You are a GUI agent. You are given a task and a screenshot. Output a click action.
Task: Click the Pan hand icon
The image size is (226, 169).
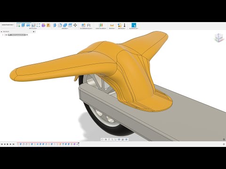[x=109, y=139]
